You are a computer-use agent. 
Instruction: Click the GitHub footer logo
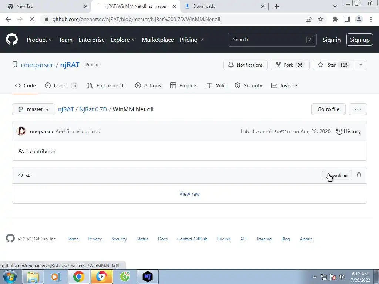pyautogui.click(x=10, y=239)
